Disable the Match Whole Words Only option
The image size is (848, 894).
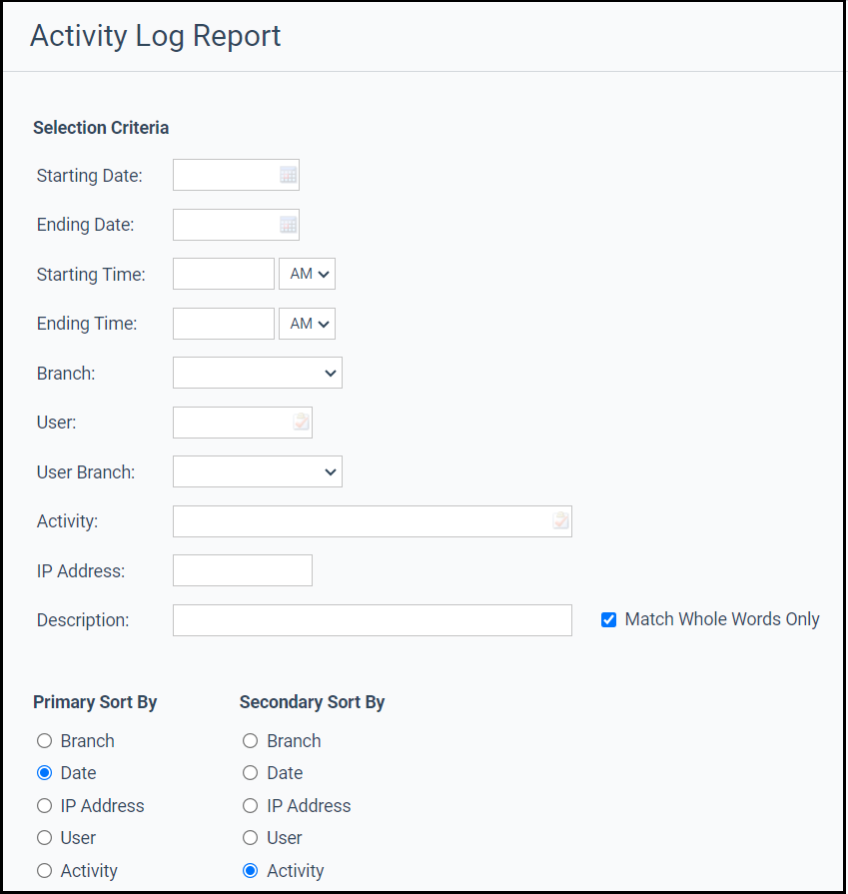pos(608,619)
